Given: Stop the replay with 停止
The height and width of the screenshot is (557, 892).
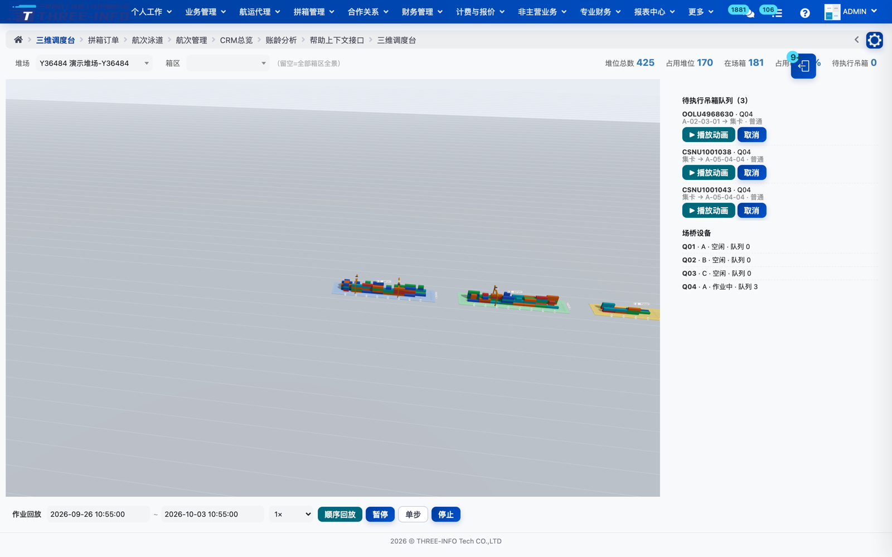Looking at the screenshot, I should point(446,514).
